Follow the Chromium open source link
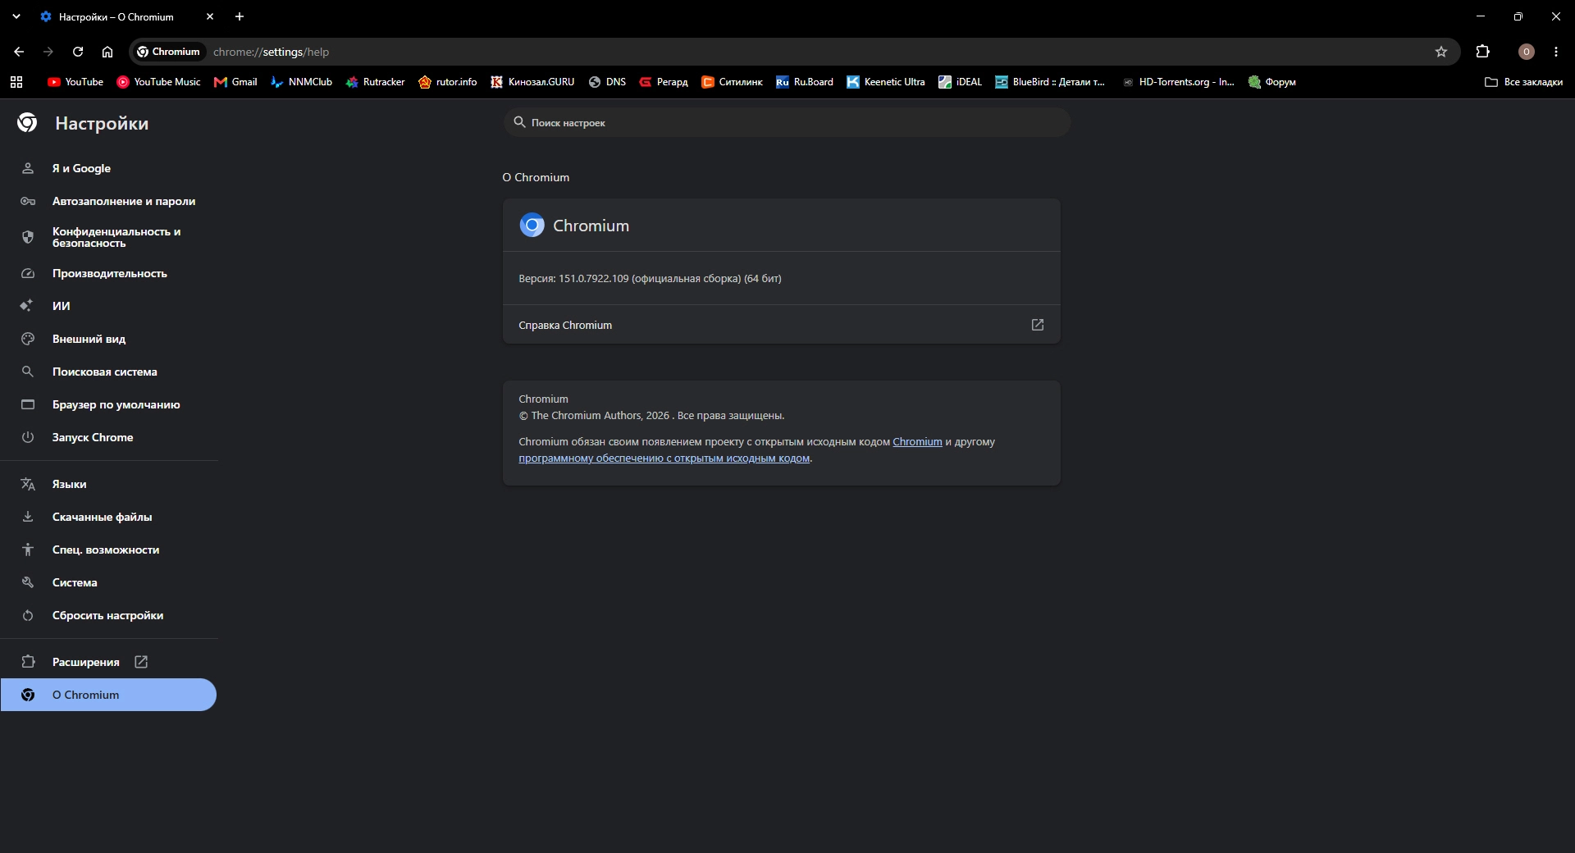This screenshot has width=1575, height=853. 917,441
